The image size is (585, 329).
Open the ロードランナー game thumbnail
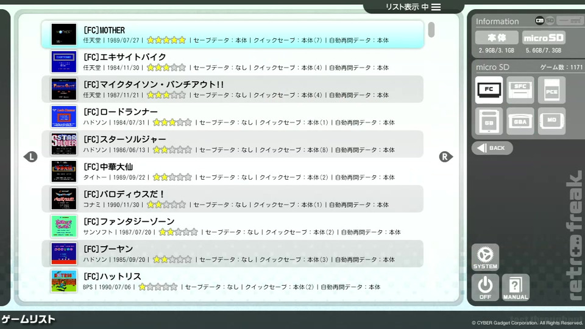point(64,116)
